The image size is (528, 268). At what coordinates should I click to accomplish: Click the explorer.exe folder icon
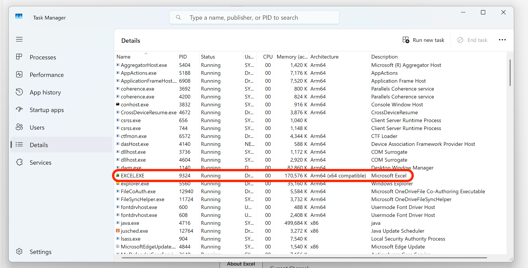(118, 184)
